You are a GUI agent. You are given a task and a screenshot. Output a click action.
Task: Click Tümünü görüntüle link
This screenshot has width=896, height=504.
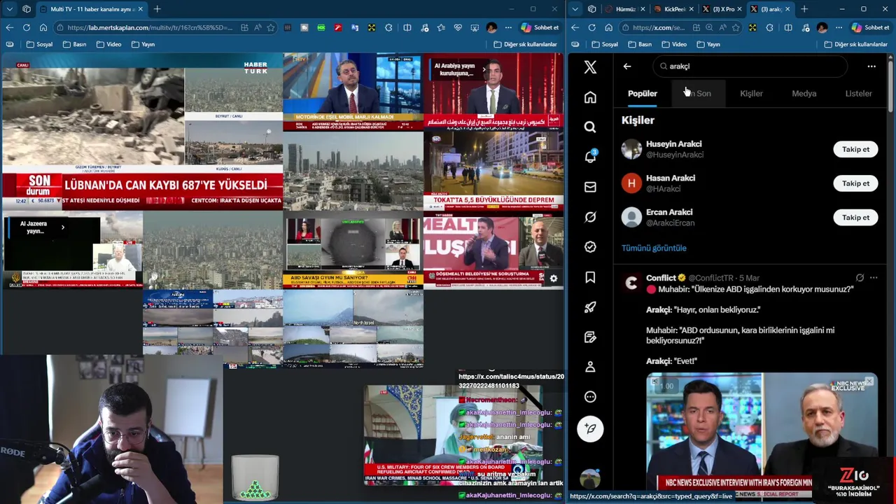tap(654, 248)
